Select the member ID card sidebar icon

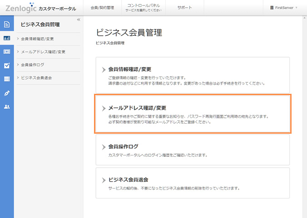tap(7, 39)
